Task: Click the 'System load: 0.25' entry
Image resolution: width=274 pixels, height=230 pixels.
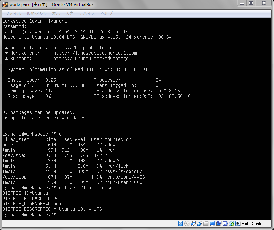Action: 32,80
